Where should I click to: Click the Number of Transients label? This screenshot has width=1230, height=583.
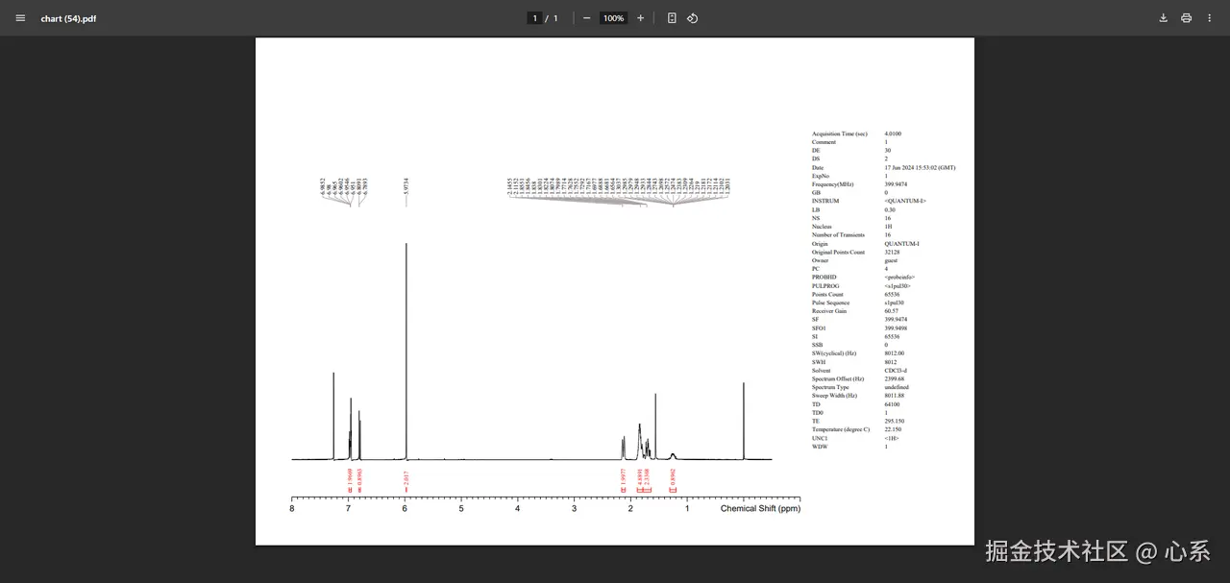point(838,235)
